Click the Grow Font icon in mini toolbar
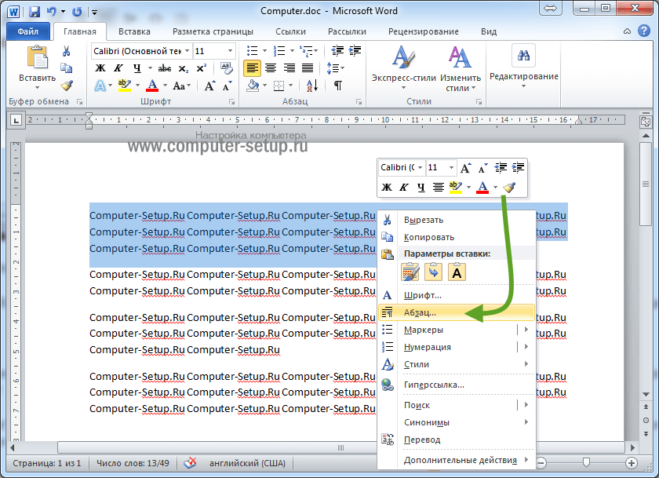Image resolution: width=659 pixels, height=478 pixels. pyautogui.click(x=466, y=168)
